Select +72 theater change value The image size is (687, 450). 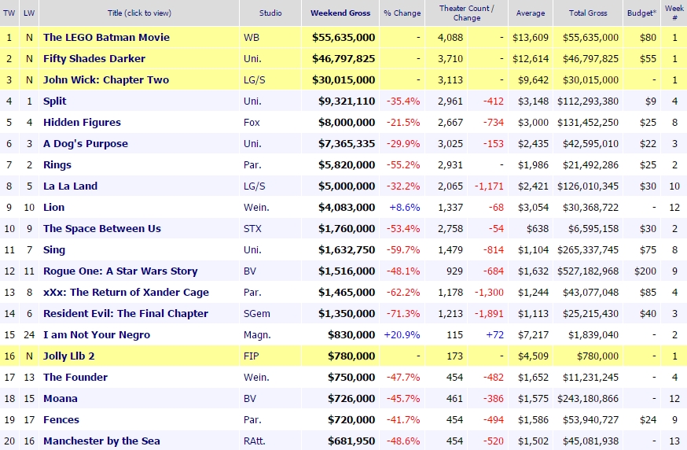click(x=494, y=335)
